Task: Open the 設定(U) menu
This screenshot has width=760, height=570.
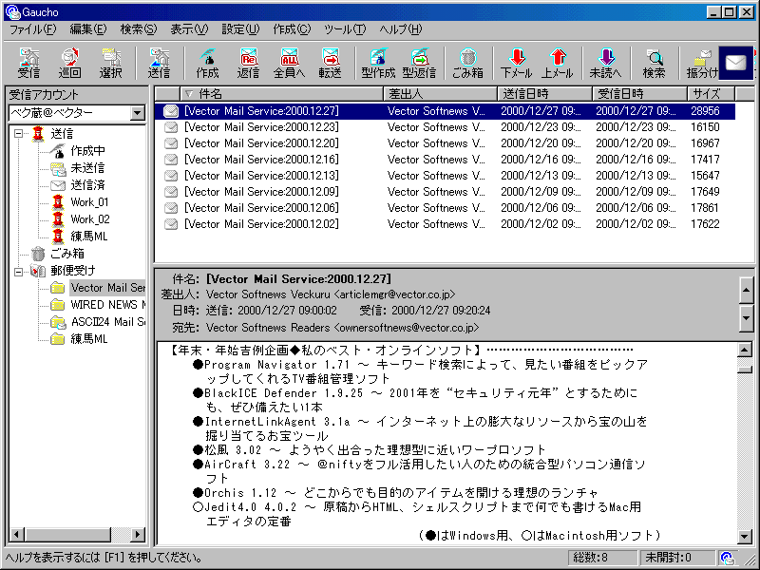Action: (x=240, y=29)
